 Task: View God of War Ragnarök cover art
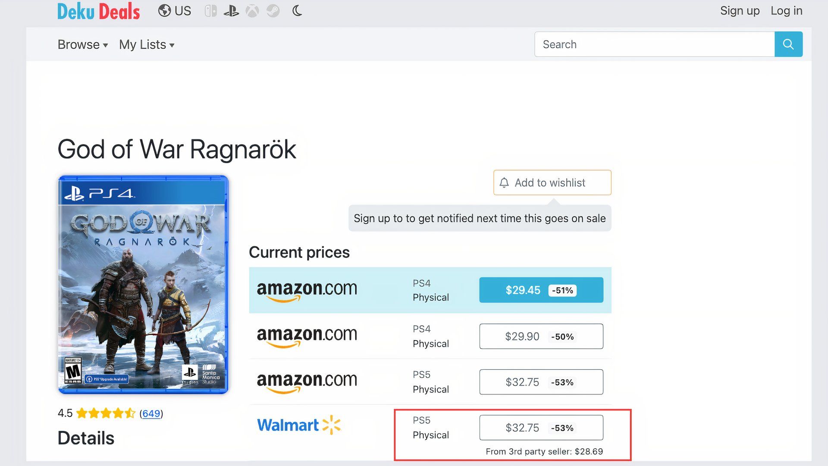tap(143, 284)
